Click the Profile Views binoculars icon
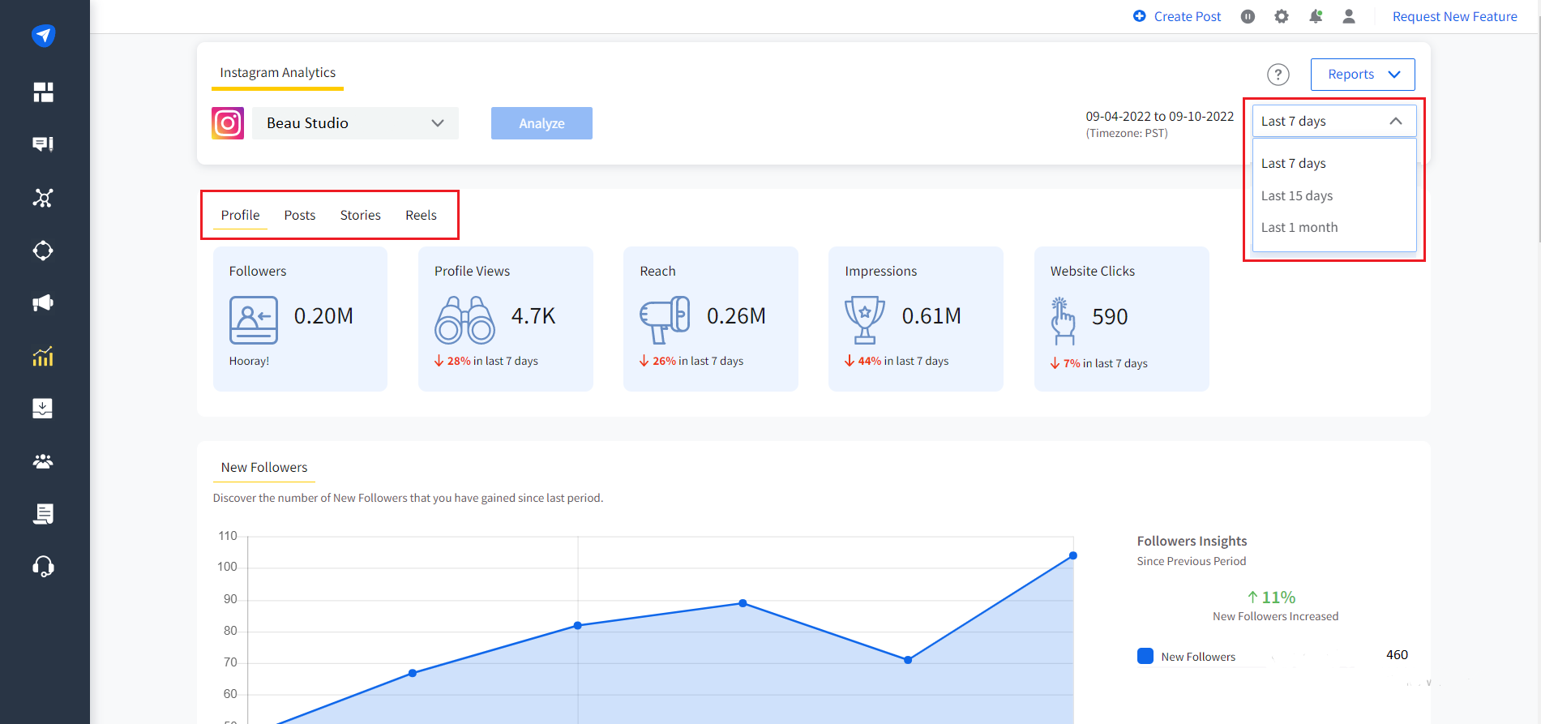The width and height of the screenshot is (1541, 724). [x=465, y=319]
